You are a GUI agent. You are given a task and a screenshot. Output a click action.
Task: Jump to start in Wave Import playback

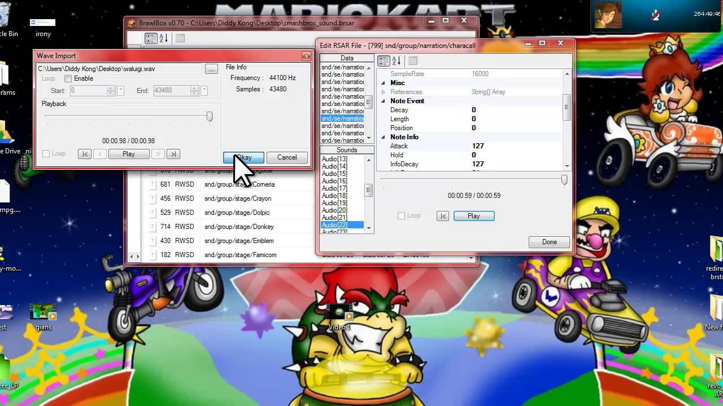[85, 154]
